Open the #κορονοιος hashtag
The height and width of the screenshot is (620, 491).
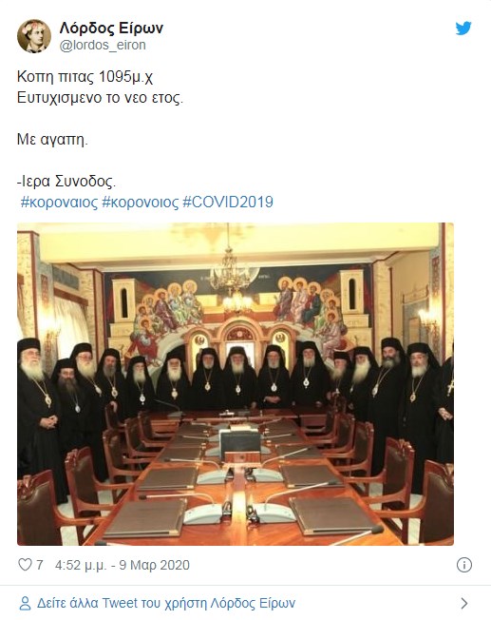(141, 202)
